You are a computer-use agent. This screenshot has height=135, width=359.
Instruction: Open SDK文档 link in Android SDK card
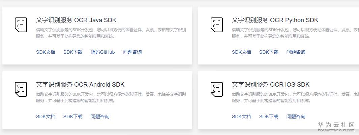[46, 117]
